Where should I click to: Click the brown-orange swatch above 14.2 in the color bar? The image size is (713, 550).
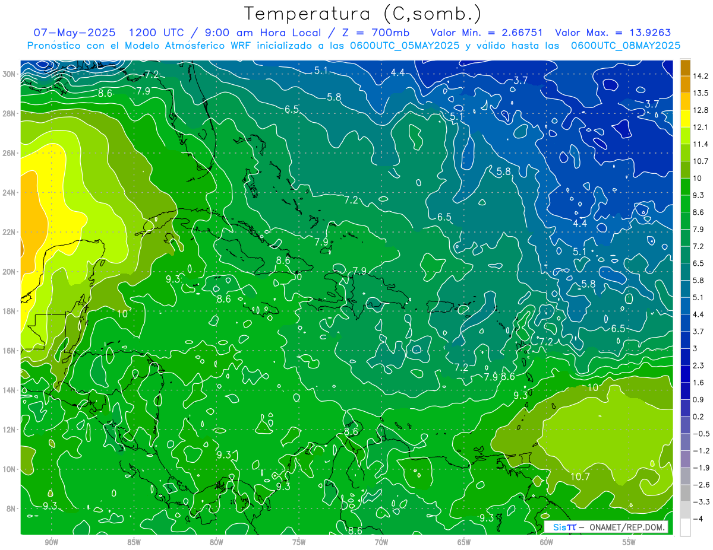click(685, 68)
